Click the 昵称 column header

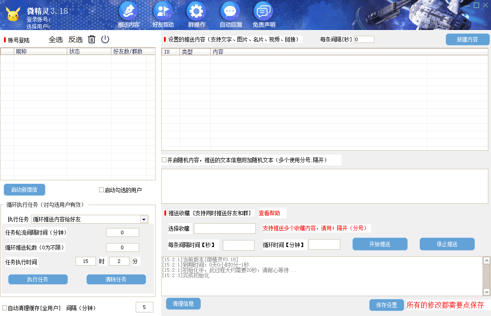click(40, 51)
